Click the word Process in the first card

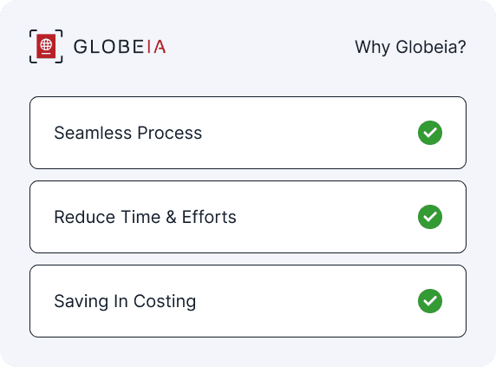170,133
